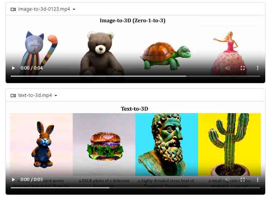Open image-to-3d-0123.mp4 file dropdown arrow
Screen dimensions: 274x200
click(74, 9)
